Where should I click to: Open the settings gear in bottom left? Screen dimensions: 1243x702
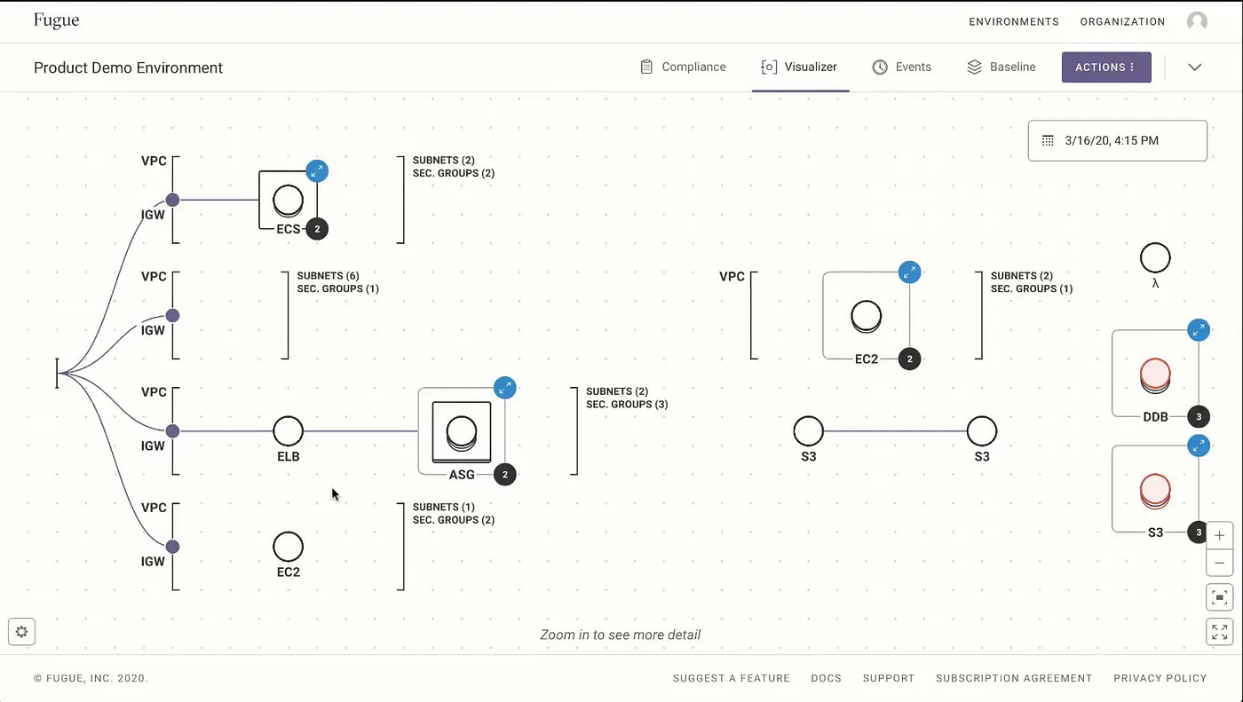[x=21, y=631]
